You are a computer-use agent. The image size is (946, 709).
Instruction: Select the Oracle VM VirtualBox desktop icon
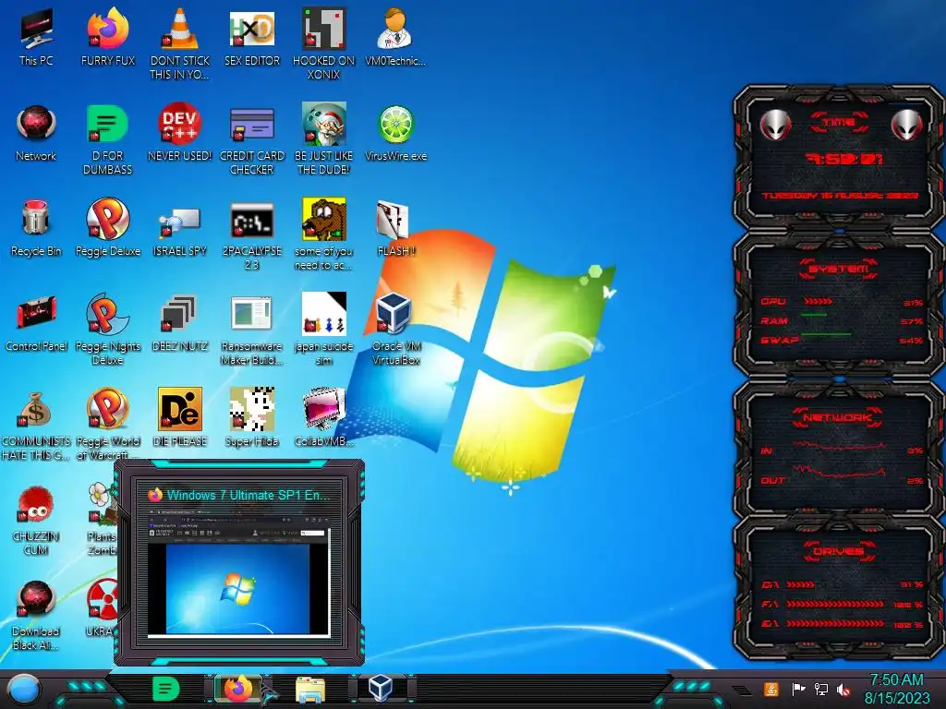tap(394, 314)
